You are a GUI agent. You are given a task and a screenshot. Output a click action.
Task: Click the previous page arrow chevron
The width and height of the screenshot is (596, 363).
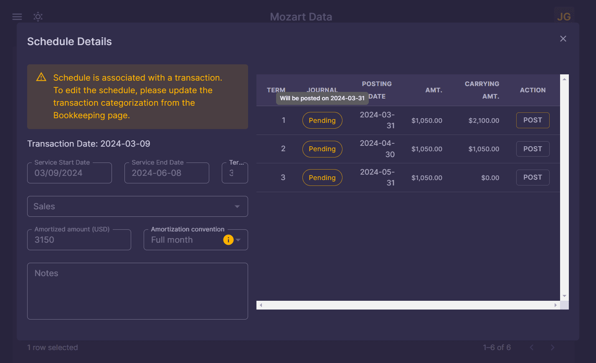532,347
